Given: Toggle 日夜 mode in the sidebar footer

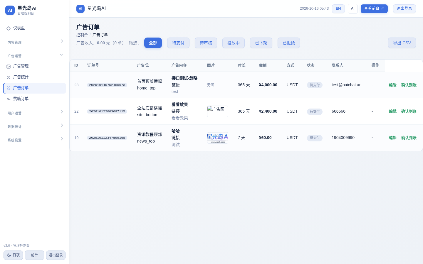Looking at the screenshot, I should 13,255.
